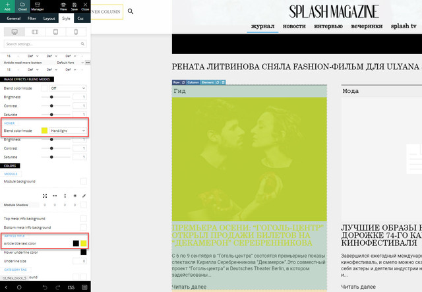The height and width of the screenshot is (292, 422).
Task: Click the Module Shadow horizontal offset icon
Action: pos(55,196)
